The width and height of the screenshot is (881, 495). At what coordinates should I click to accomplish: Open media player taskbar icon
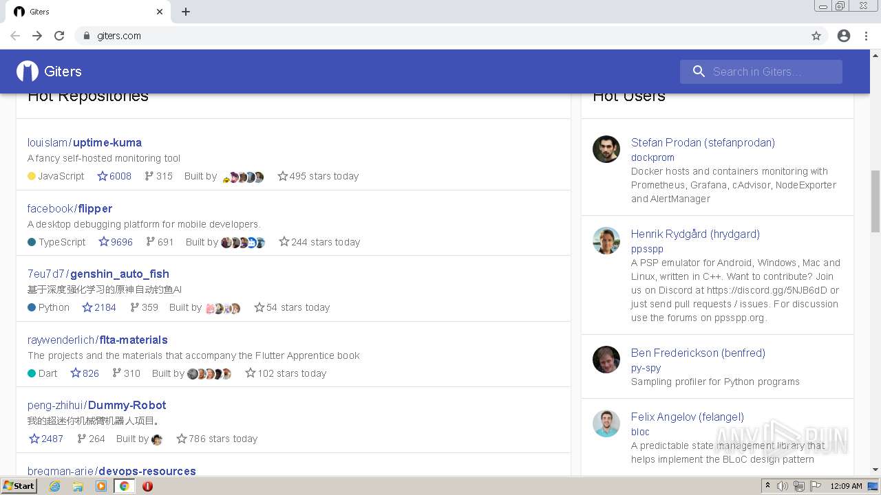101,486
